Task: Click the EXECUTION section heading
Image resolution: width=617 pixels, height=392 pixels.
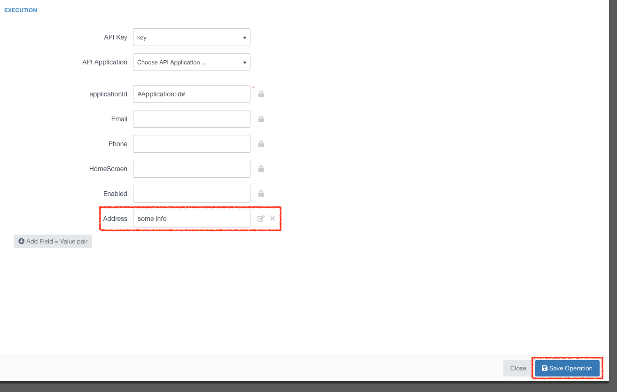Action: 21,10
